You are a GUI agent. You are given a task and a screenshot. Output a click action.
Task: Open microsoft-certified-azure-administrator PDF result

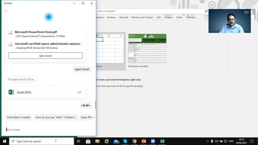coord(46,46)
